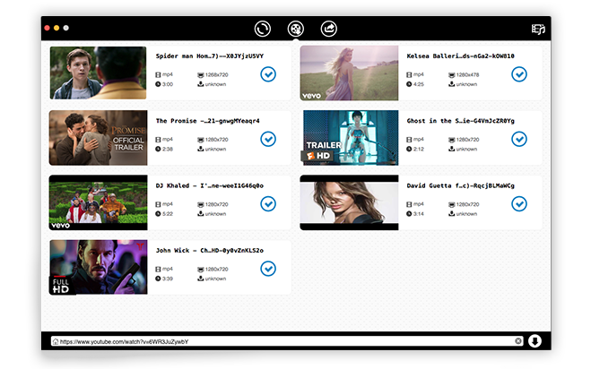The width and height of the screenshot is (591, 369).
Task: Toggle the checkmark for Spider man video
Action: tap(268, 74)
